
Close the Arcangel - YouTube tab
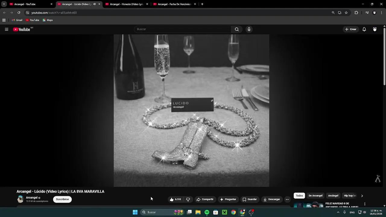click(x=51, y=4)
